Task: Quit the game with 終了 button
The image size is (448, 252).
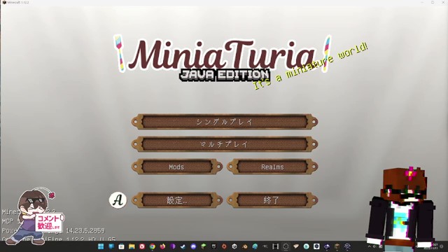Action: pyautogui.click(x=272, y=200)
